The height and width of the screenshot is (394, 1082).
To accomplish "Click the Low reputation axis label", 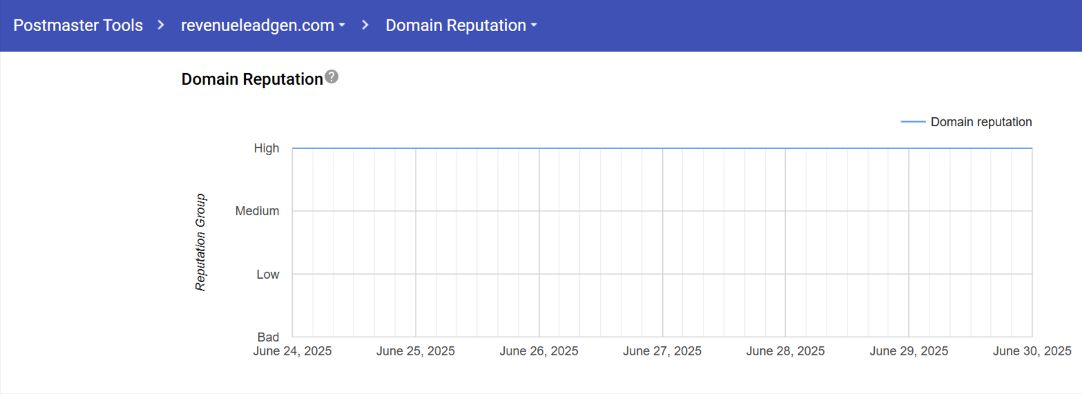I will (x=268, y=275).
